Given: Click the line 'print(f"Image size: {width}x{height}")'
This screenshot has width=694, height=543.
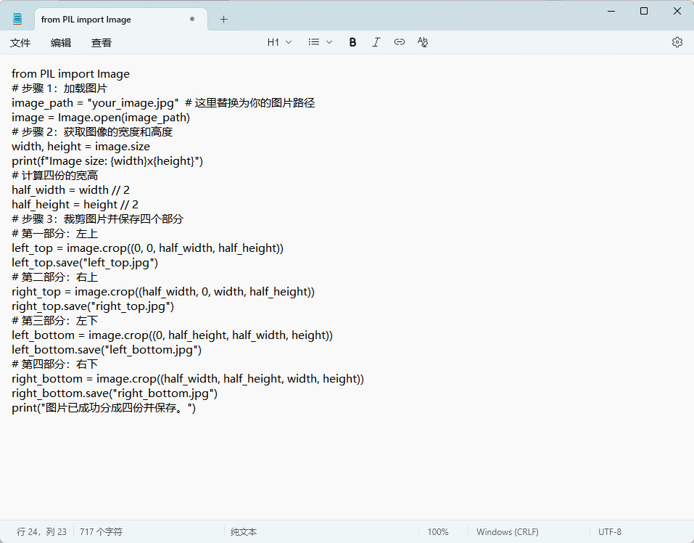Looking at the screenshot, I should [107, 160].
